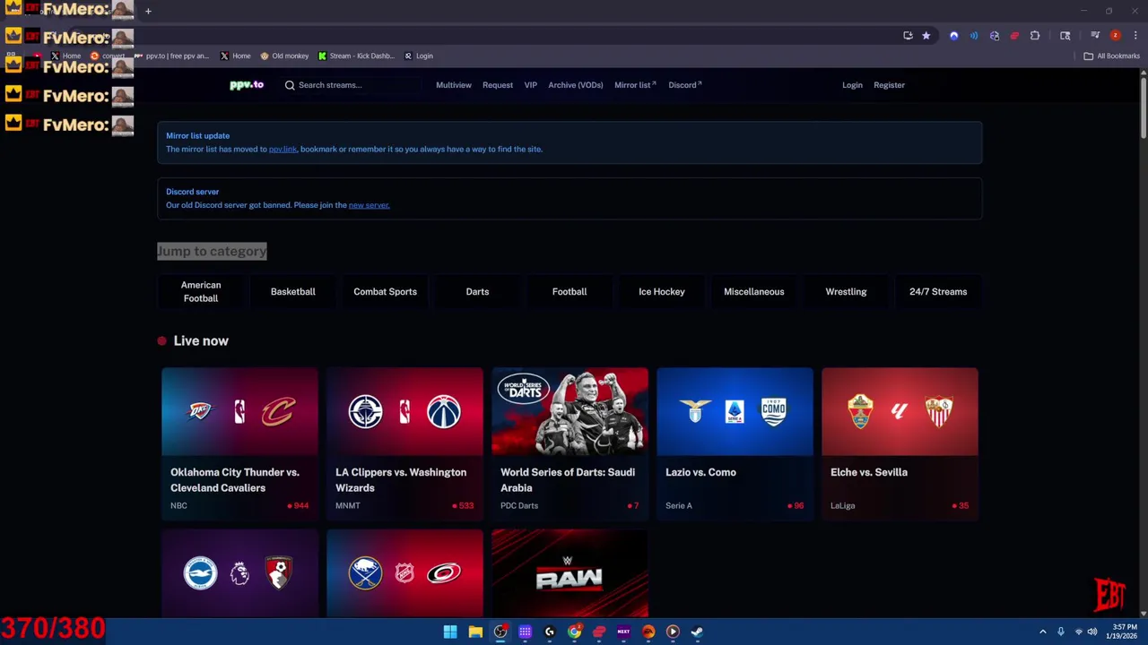Click the 'Jump to category' heading
The image size is (1148, 645).
point(212,251)
